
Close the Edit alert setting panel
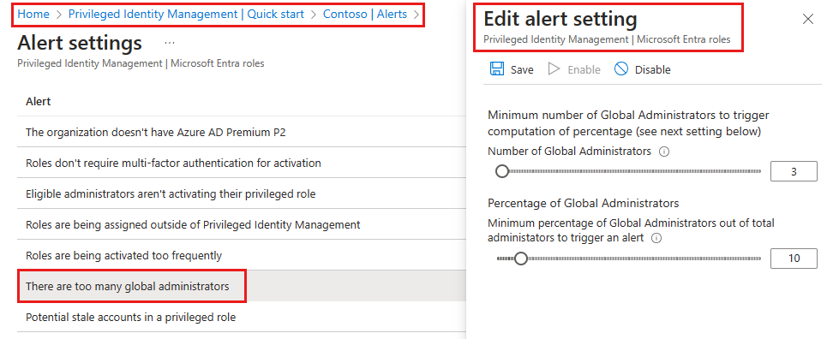point(808,19)
